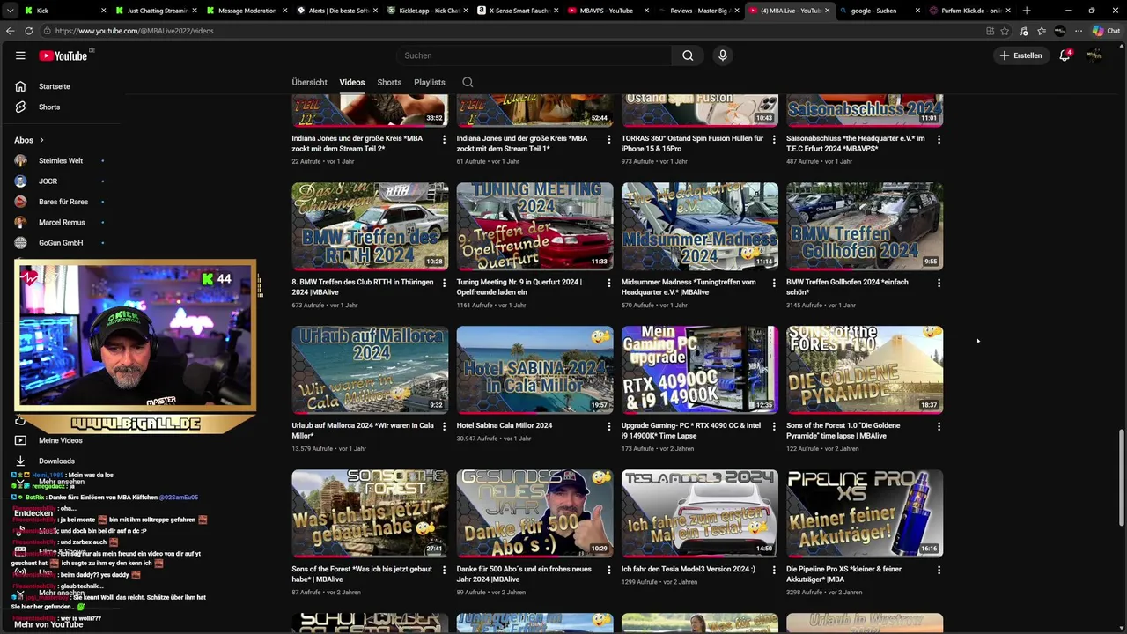Bookmark page with the star icon
The image size is (1127, 634).
tap(1005, 31)
